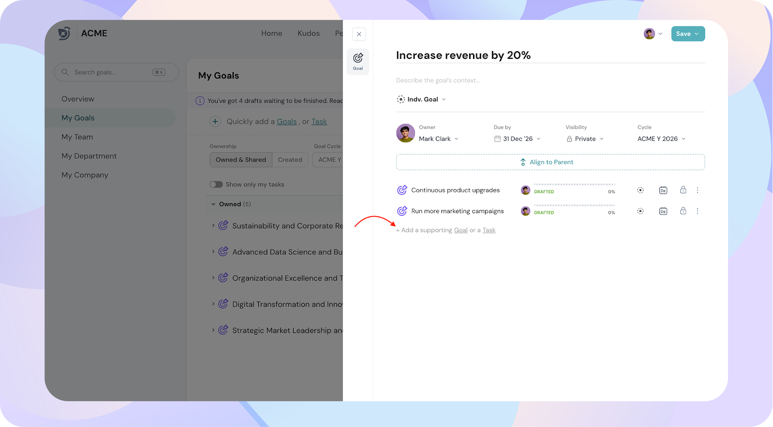This screenshot has height=427, width=773.
Task: Select the Owned & Shared ownership filter
Action: (x=241, y=160)
